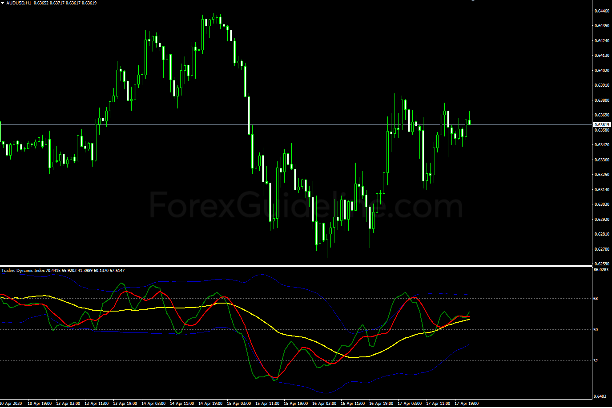Click time label 14 Apr 11:00
612x408 pixels.
point(182,404)
